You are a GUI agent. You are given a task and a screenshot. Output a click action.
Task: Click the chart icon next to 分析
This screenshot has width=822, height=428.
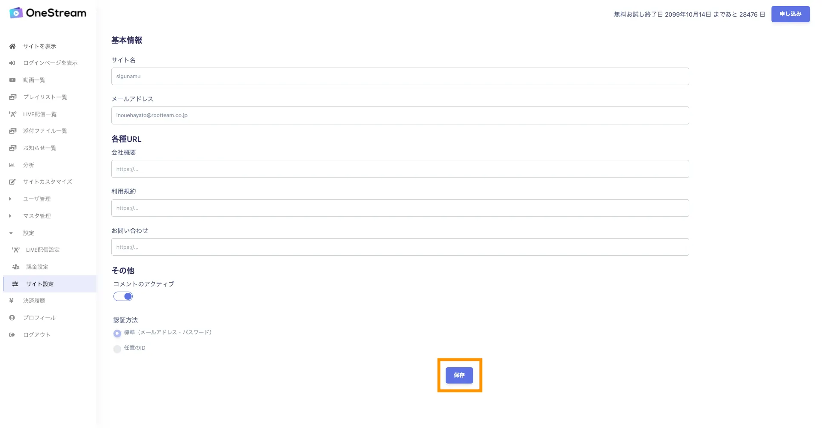pos(12,165)
